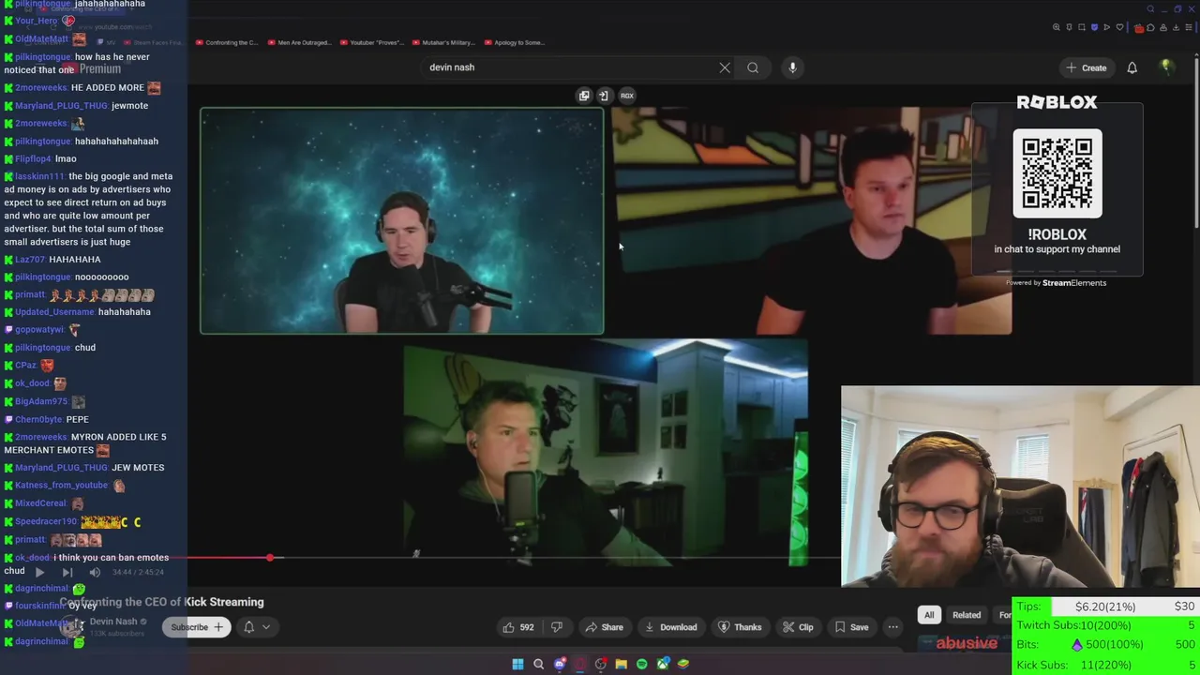Image resolution: width=1200 pixels, height=675 pixels.
Task: Open Opera GX from the taskbar
Action: click(580, 664)
